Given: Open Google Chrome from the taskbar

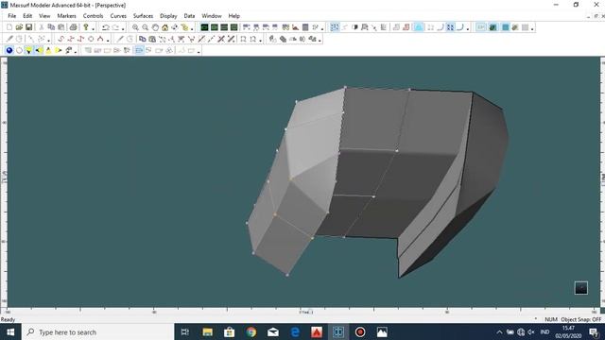Looking at the screenshot, I should tap(251, 331).
